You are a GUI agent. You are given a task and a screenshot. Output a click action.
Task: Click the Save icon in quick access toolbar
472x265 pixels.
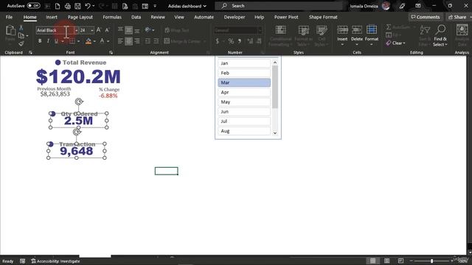[77, 6]
